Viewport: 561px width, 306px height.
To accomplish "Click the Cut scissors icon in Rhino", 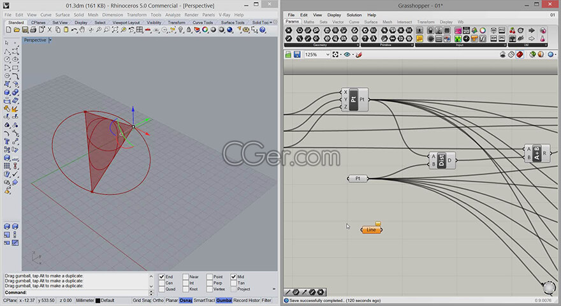I will pyautogui.click(x=49, y=30).
